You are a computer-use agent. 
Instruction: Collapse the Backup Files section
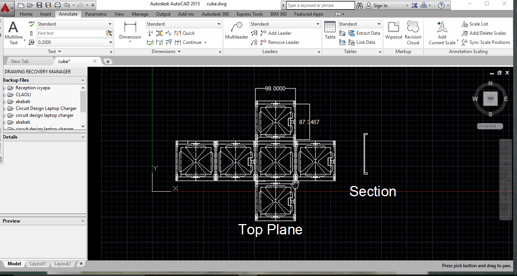(83, 80)
